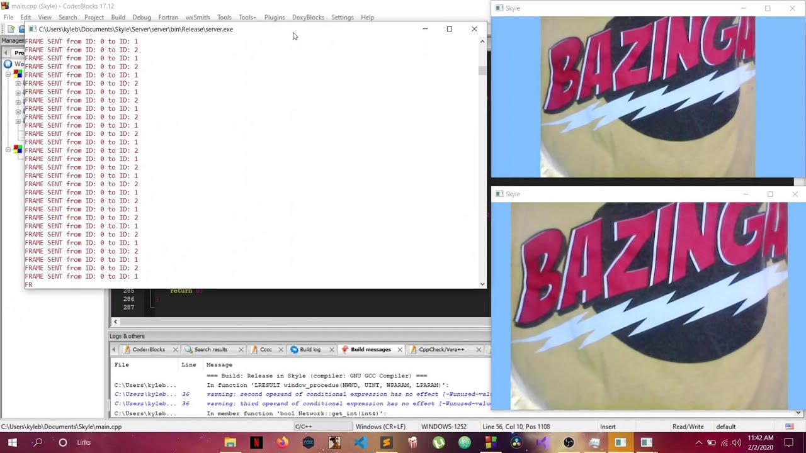The image size is (806, 453).
Task: Open the Windows notification center icon
Action: (x=788, y=443)
